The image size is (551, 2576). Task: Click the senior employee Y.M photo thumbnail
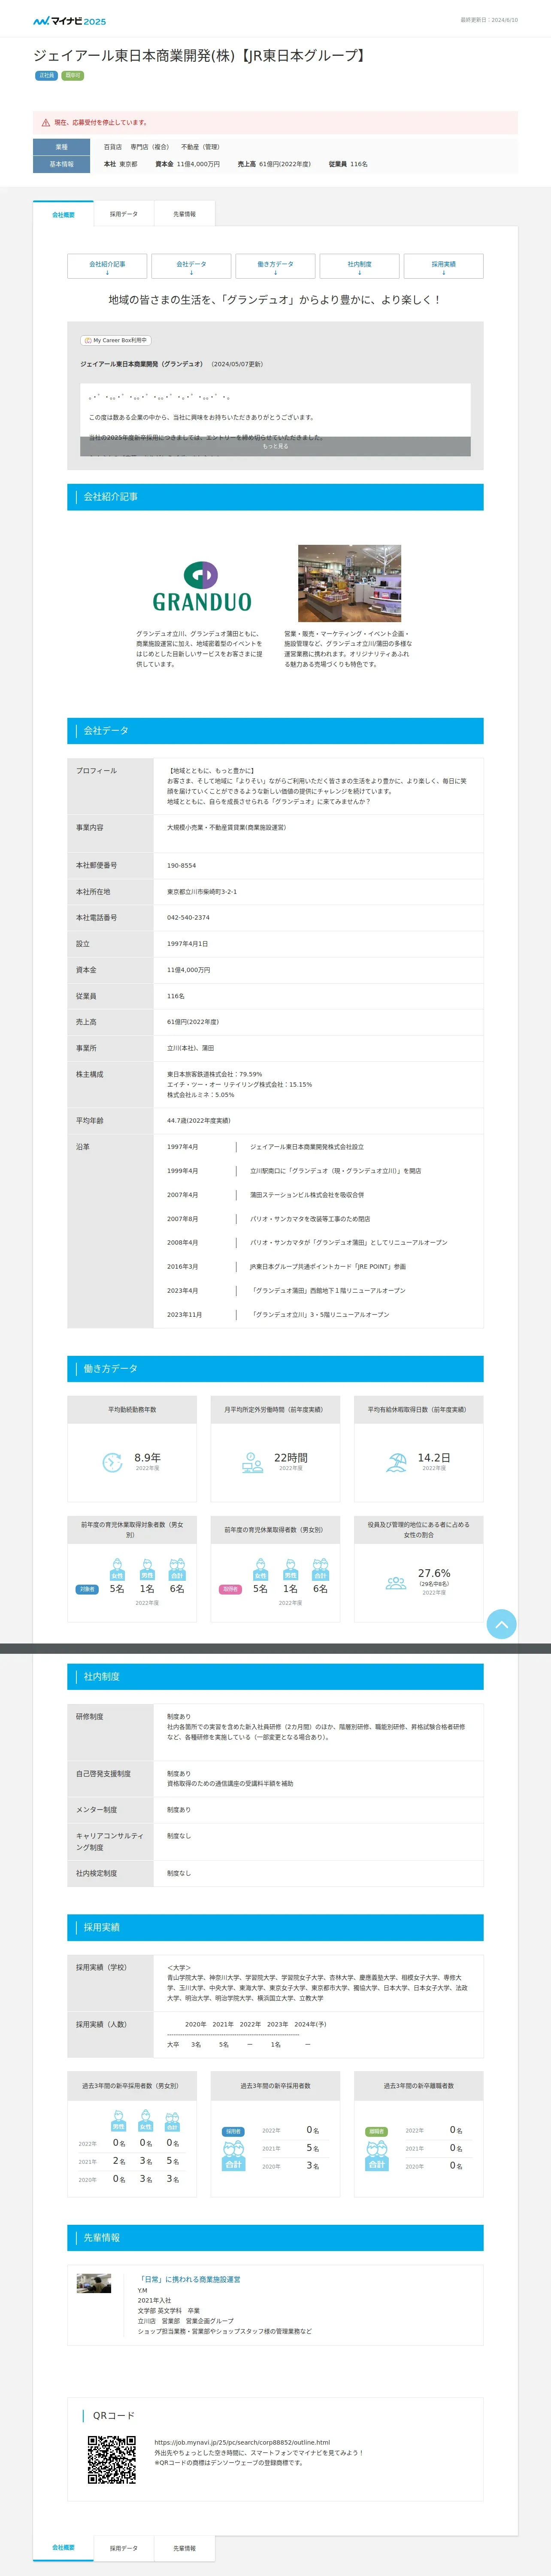(94, 2283)
